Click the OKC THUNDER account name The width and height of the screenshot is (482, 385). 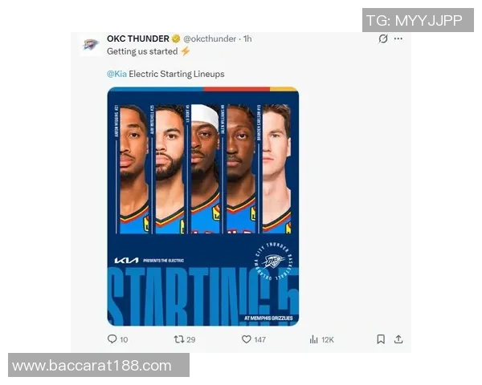tap(138, 38)
